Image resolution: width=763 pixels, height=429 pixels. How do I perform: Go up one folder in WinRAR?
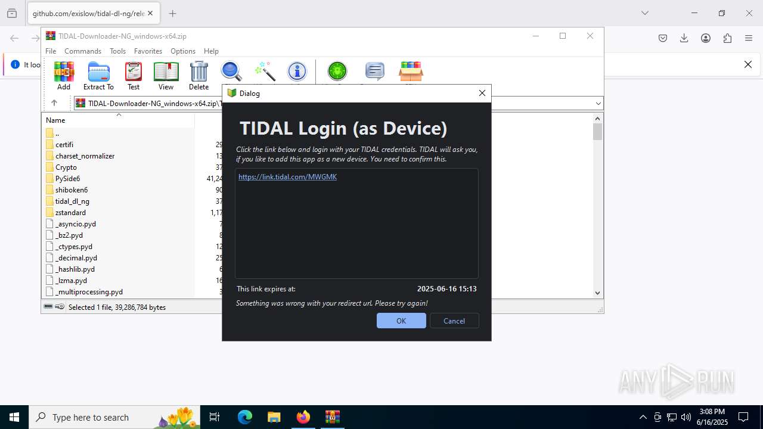[x=54, y=103]
